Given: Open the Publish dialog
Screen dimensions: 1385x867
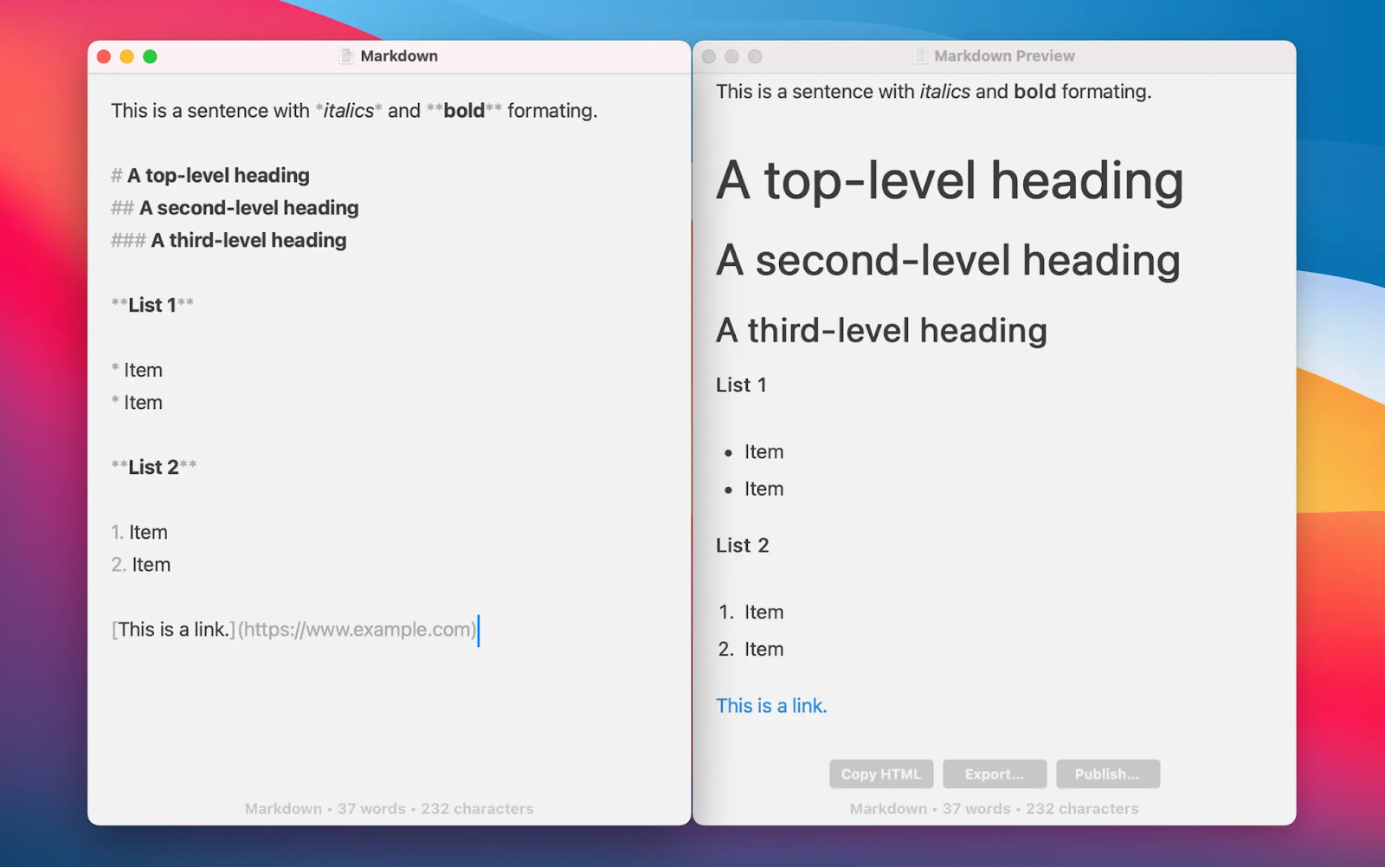Looking at the screenshot, I should (x=1108, y=773).
